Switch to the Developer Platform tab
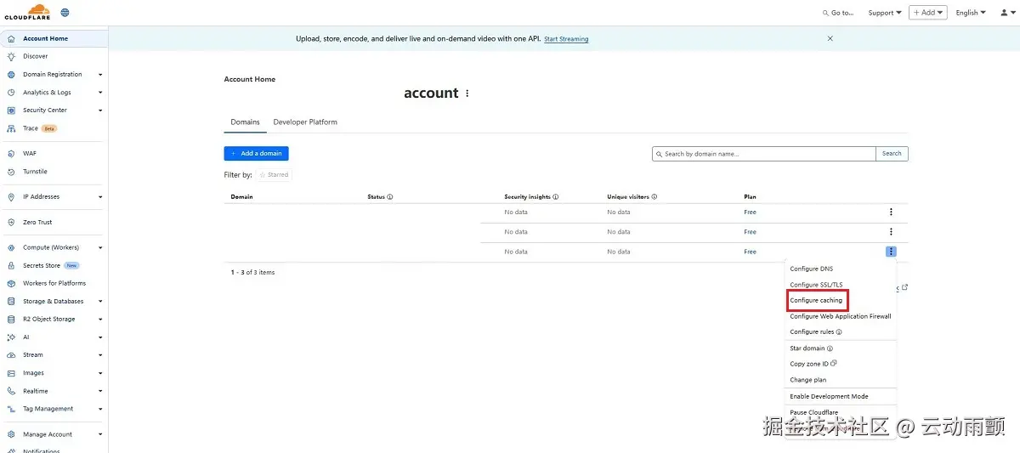This screenshot has width=1020, height=453. (305, 122)
